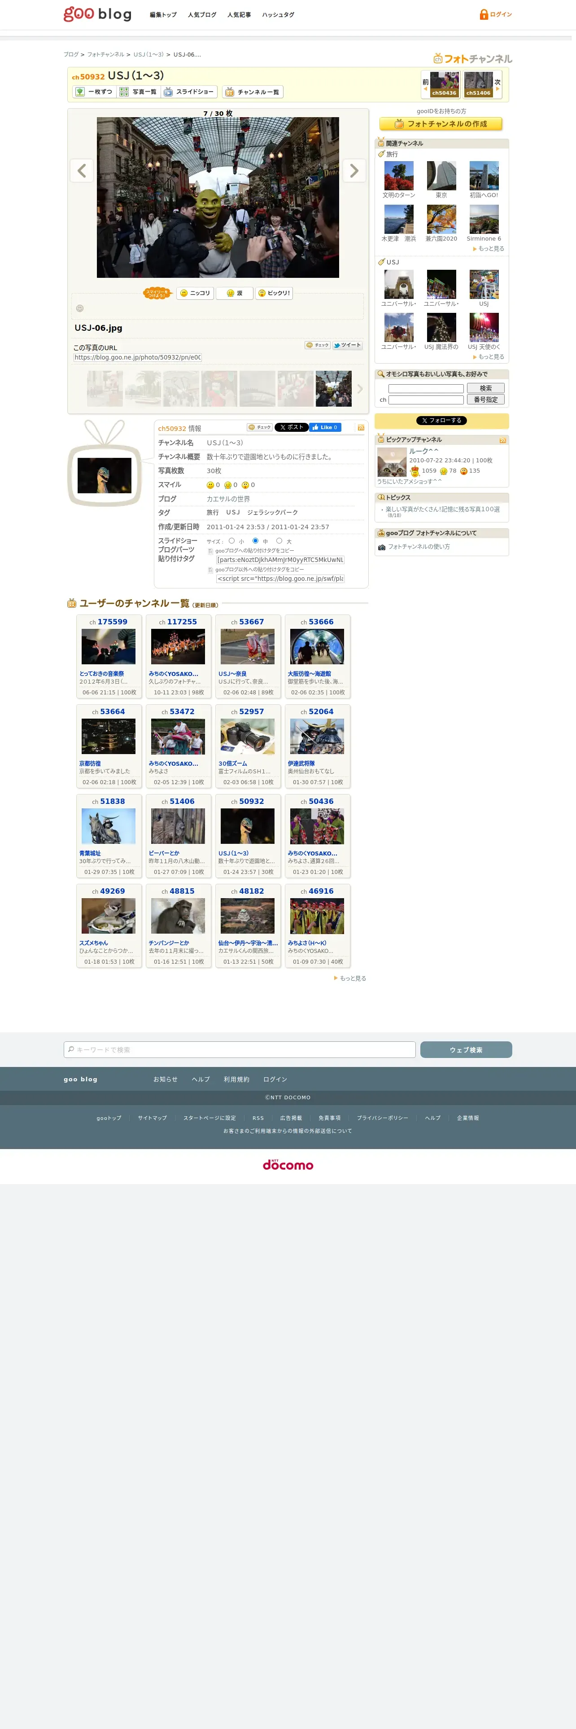The width and height of the screenshot is (576, 1729).
Task: Click the Facebook Like button
Action: point(325,428)
